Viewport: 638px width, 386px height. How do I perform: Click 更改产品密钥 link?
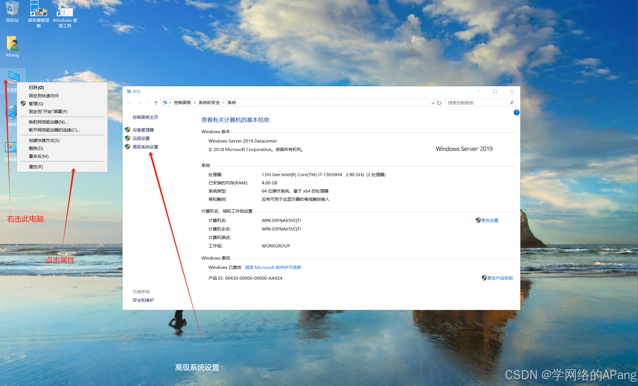[x=500, y=278]
